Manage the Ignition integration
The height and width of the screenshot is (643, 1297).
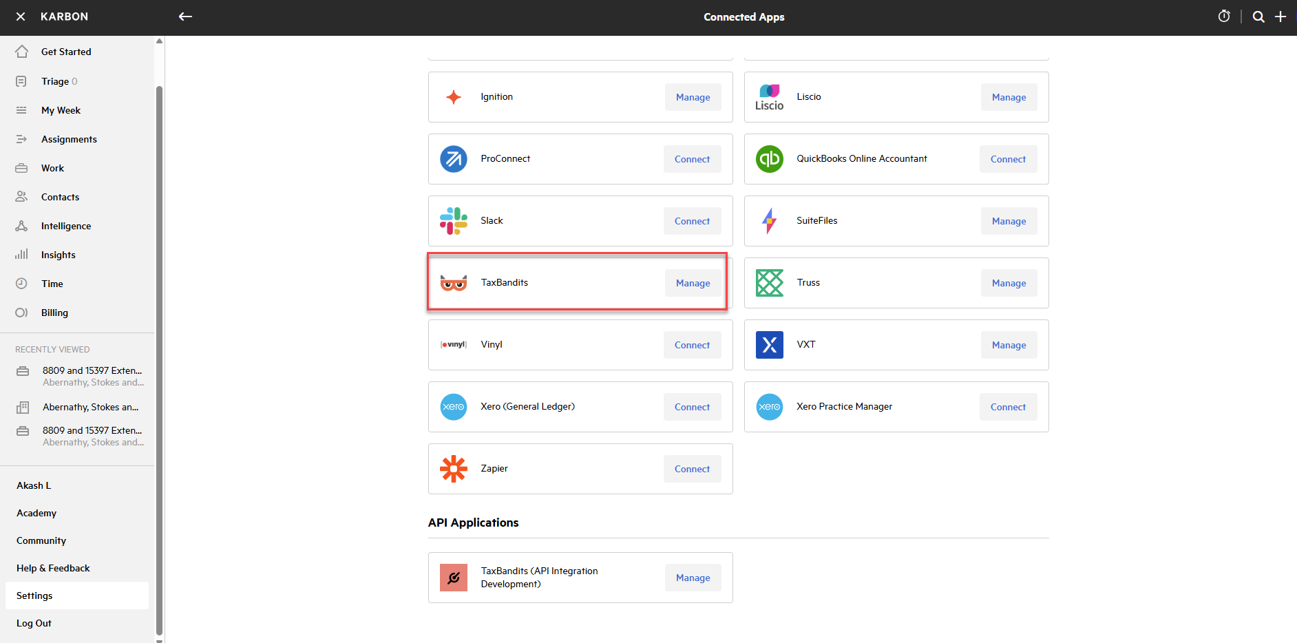693,97
